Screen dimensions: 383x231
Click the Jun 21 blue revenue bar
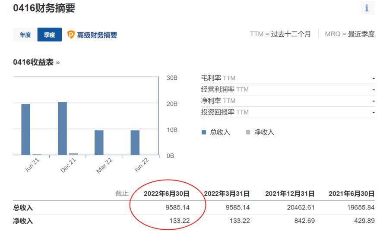pyautogui.click(x=26, y=129)
